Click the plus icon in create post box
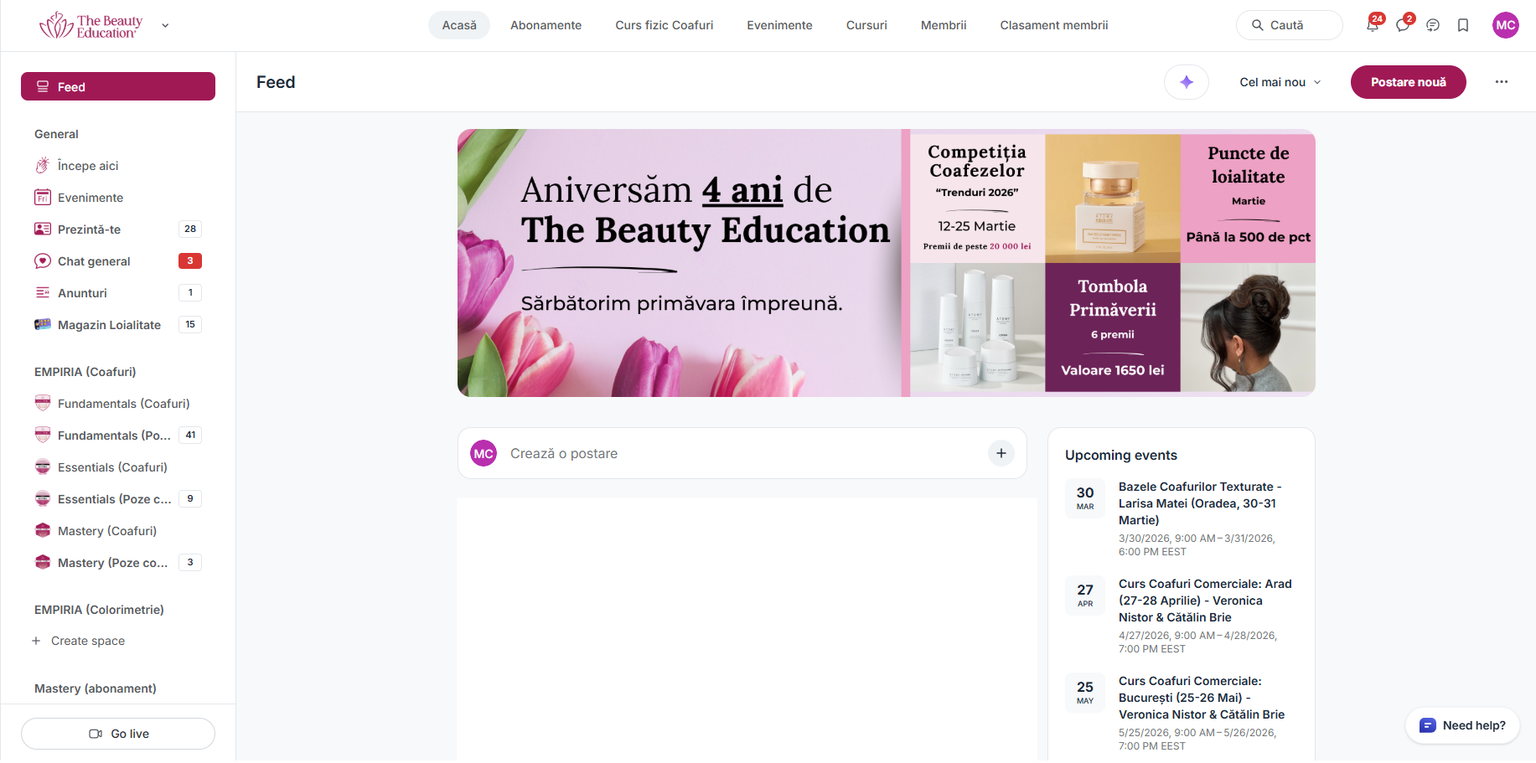This screenshot has width=1536, height=763. click(x=1001, y=453)
